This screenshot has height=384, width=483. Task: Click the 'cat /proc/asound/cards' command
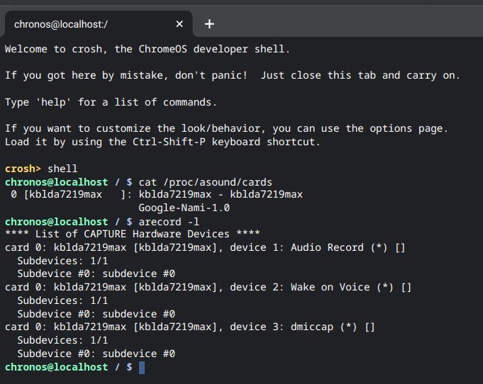(206, 182)
